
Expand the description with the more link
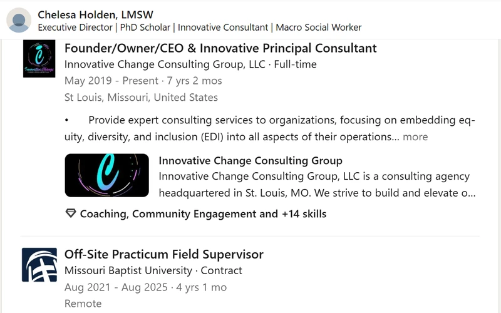415,136
